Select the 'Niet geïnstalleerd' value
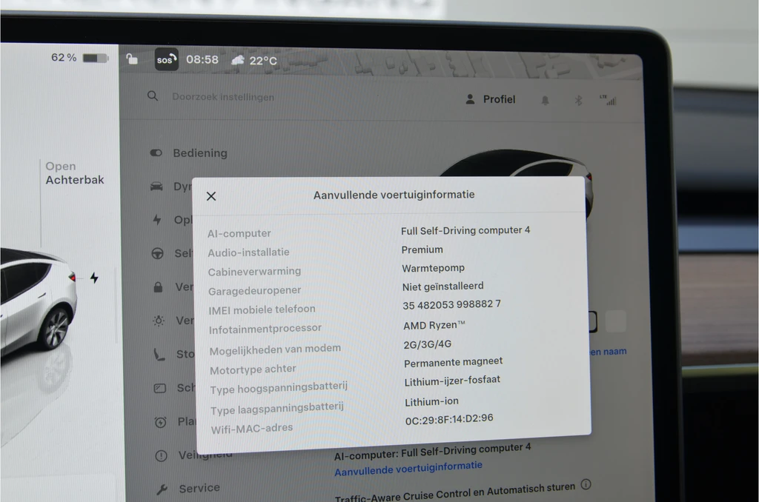The image size is (759, 502). (443, 287)
